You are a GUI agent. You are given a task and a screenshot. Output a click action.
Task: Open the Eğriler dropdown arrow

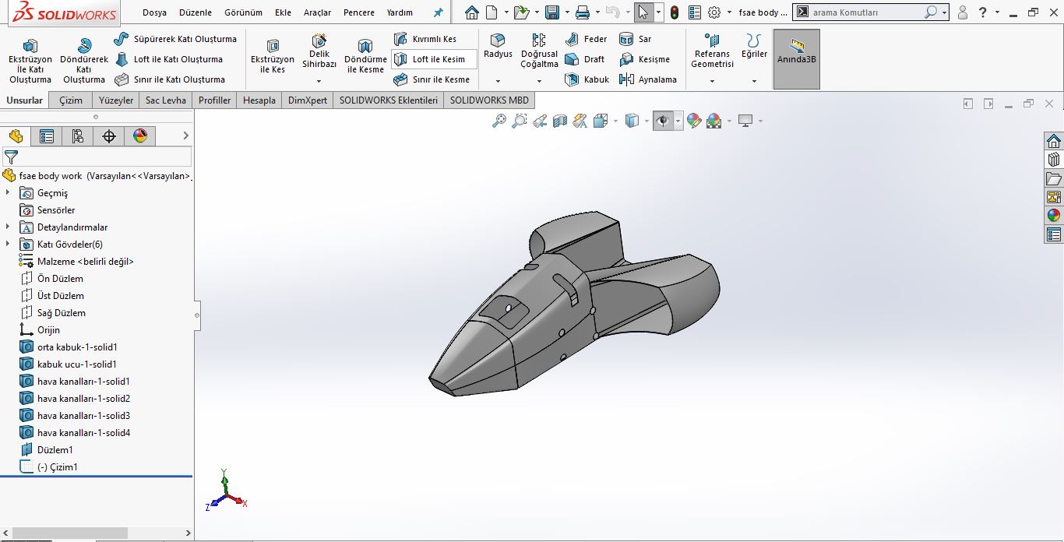point(754,81)
